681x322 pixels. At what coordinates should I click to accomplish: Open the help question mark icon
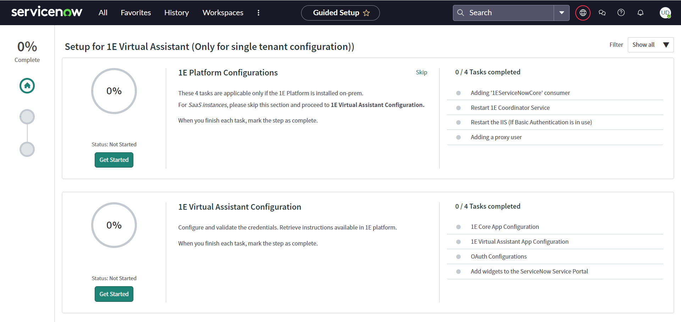pyautogui.click(x=621, y=13)
